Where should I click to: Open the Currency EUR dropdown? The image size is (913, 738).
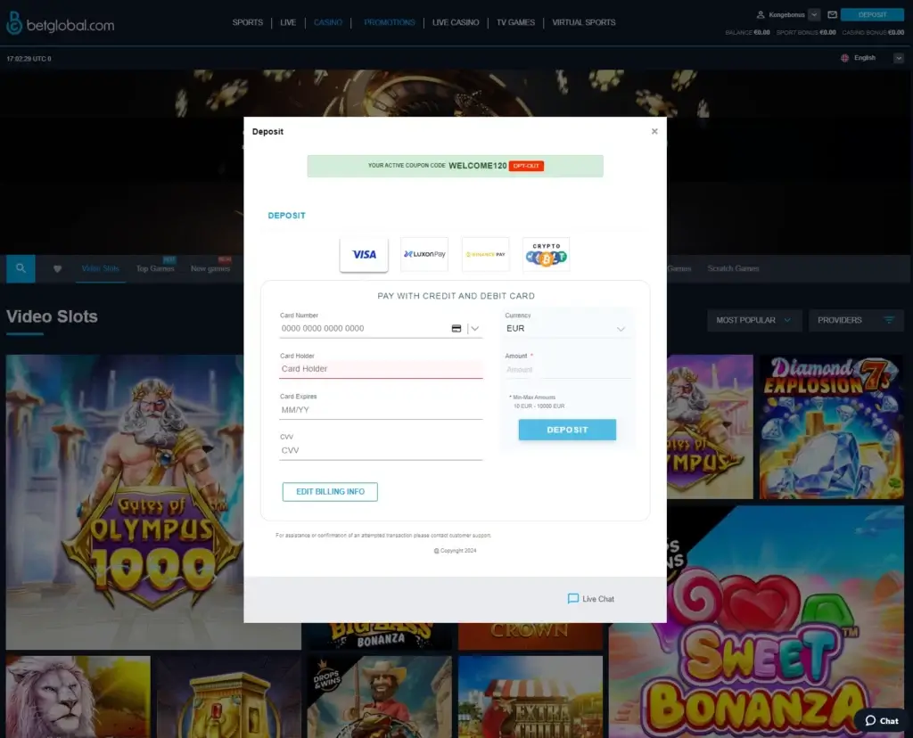point(566,329)
